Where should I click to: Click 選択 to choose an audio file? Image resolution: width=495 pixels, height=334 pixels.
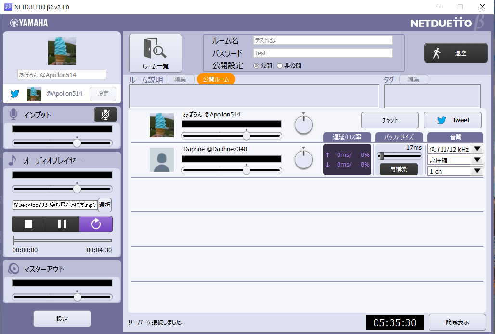pyautogui.click(x=105, y=205)
